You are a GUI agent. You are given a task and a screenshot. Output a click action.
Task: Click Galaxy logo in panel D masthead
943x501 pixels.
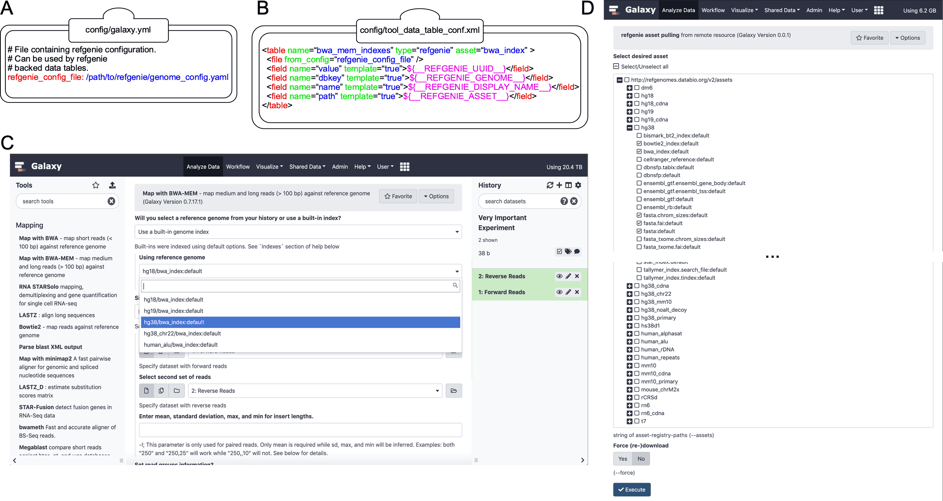coord(632,10)
